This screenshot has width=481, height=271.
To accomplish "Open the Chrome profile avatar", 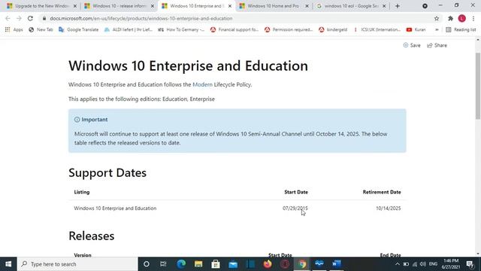I will (x=462, y=18).
